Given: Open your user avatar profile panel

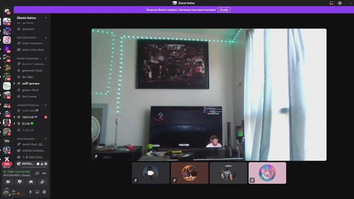Looking at the screenshot, I should click(x=7, y=192).
